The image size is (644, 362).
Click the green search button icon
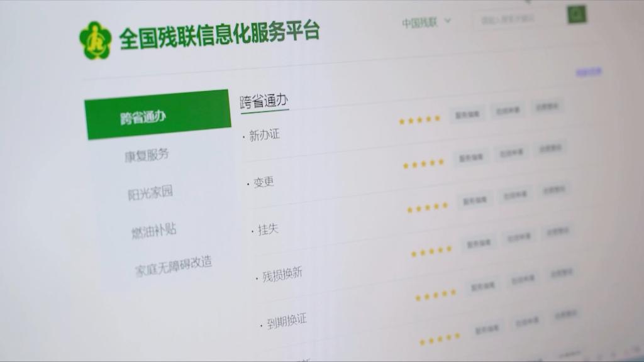pyautogui.click(x=576, y=14)
